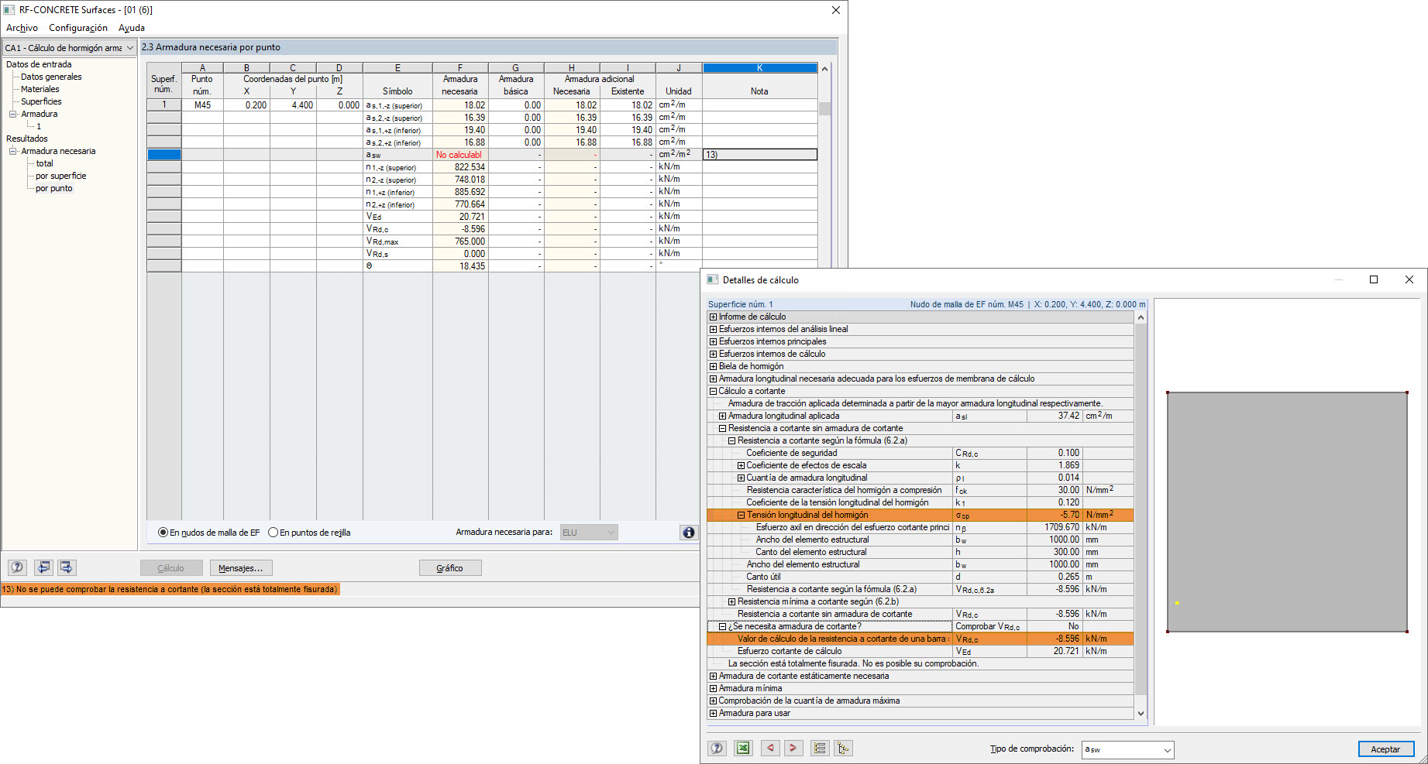Collapse 'Tensión longitudinal del hormigón' row

[741, 515]
